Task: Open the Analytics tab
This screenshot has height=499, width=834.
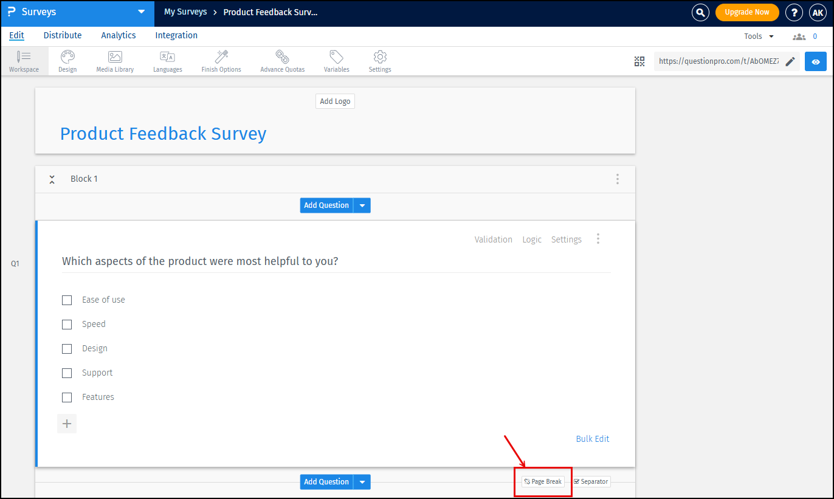Action: point(118,35)
